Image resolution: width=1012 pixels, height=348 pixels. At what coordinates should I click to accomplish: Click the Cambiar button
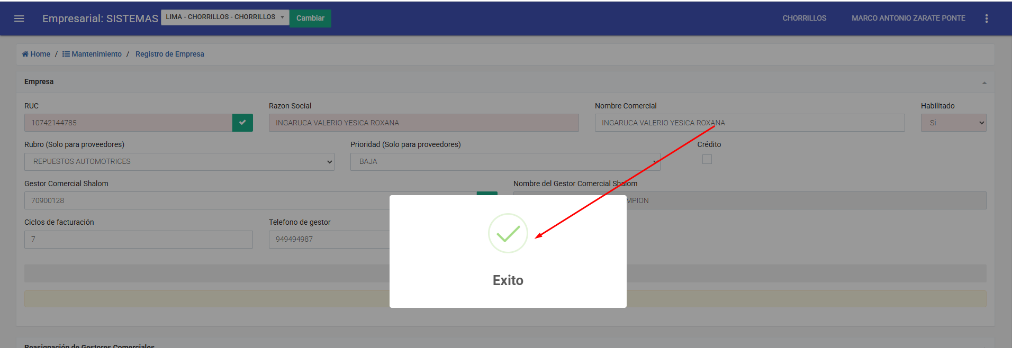point(310,18)
